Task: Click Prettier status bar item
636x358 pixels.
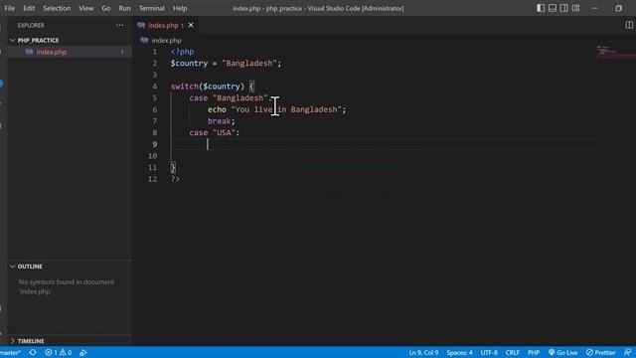Action: tap(600, 352)
